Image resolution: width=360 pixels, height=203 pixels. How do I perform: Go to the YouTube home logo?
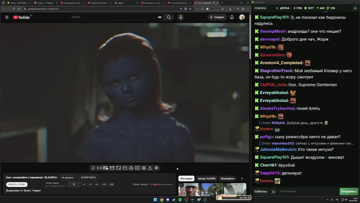[21, 17]
